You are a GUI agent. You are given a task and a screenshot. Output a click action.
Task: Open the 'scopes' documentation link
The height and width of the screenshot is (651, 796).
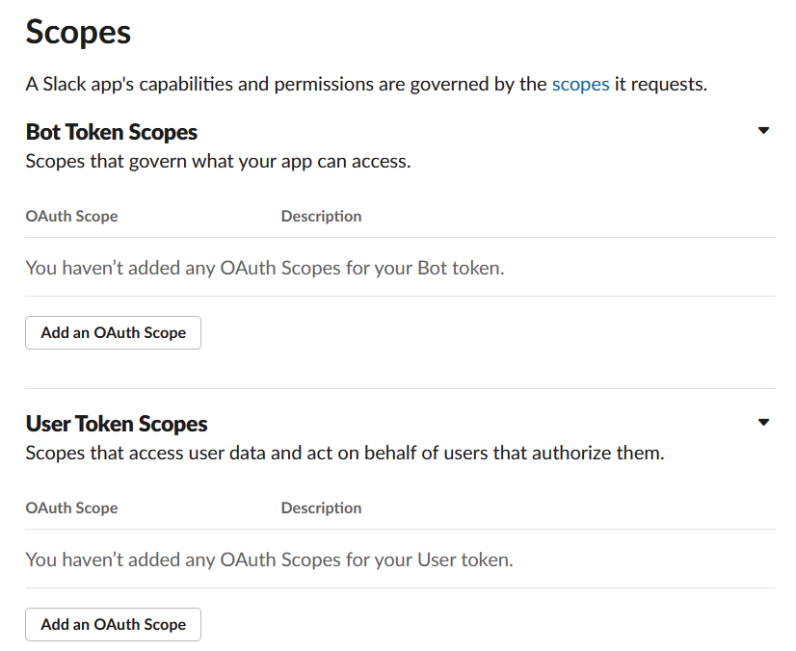580,85
